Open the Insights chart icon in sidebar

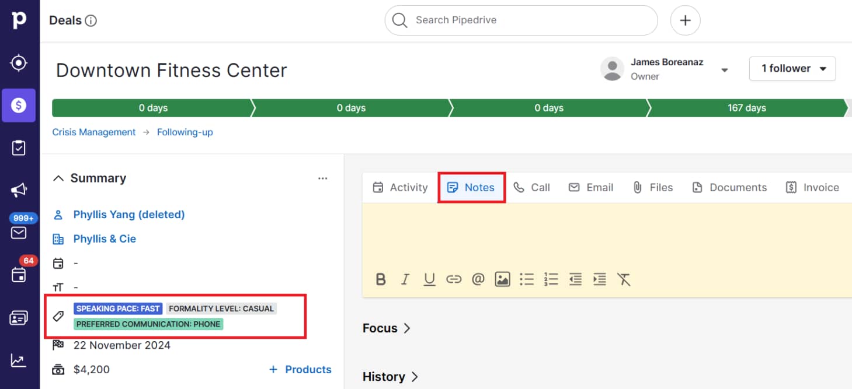19,360
